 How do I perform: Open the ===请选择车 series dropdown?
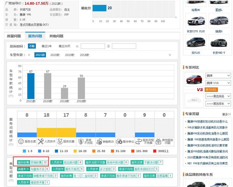tap(218, 104)
